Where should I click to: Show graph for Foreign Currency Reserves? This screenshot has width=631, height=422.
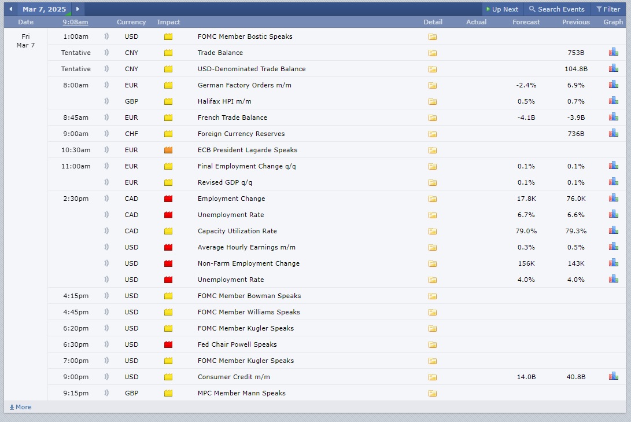coord(613,133)
